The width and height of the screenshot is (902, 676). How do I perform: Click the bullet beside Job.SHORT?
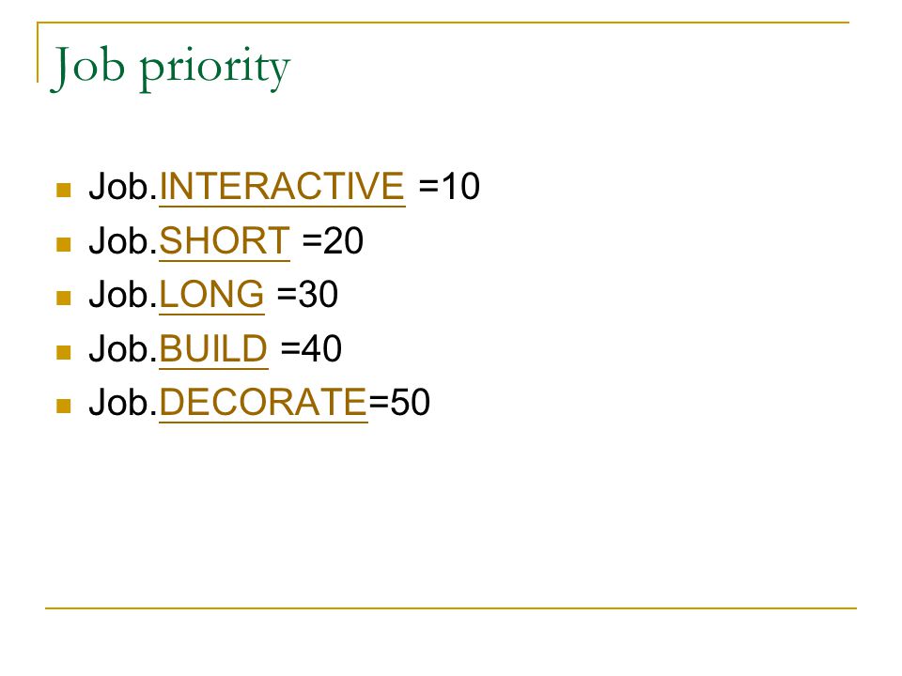63,244
